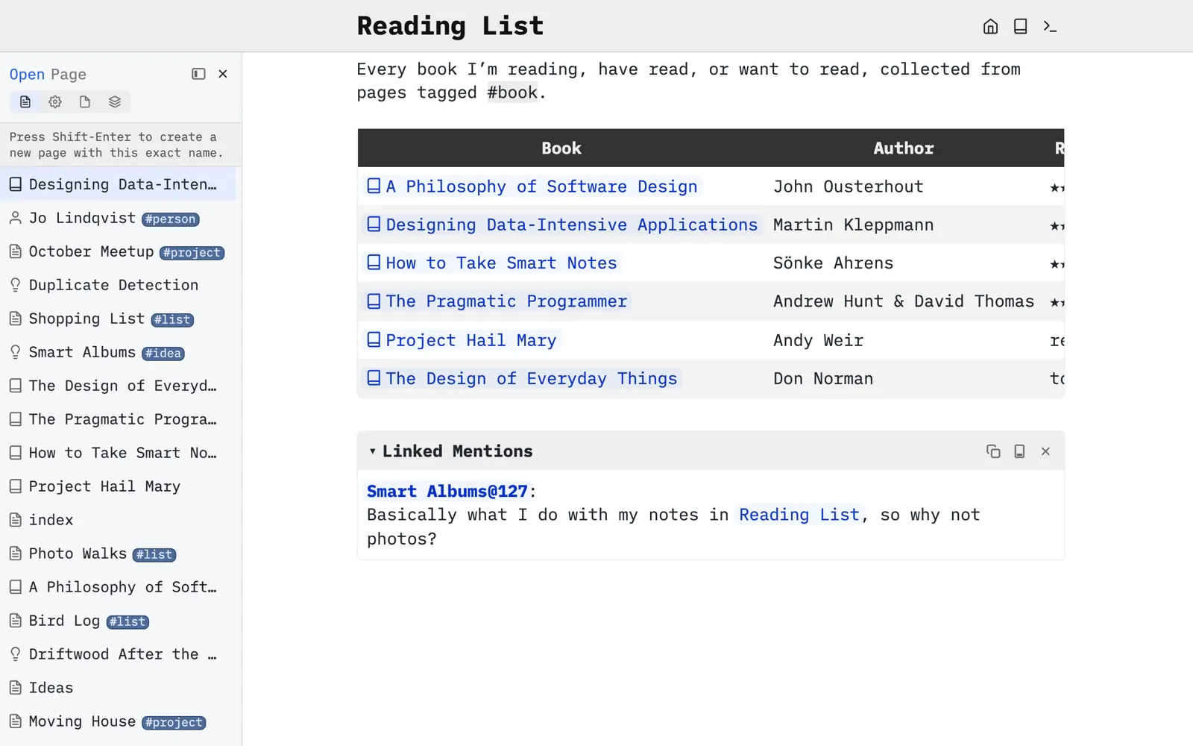This screenshot has width=1193, height=746.
Task: Click the Reading List link in mention text
Action: click(x=799, y=515)
